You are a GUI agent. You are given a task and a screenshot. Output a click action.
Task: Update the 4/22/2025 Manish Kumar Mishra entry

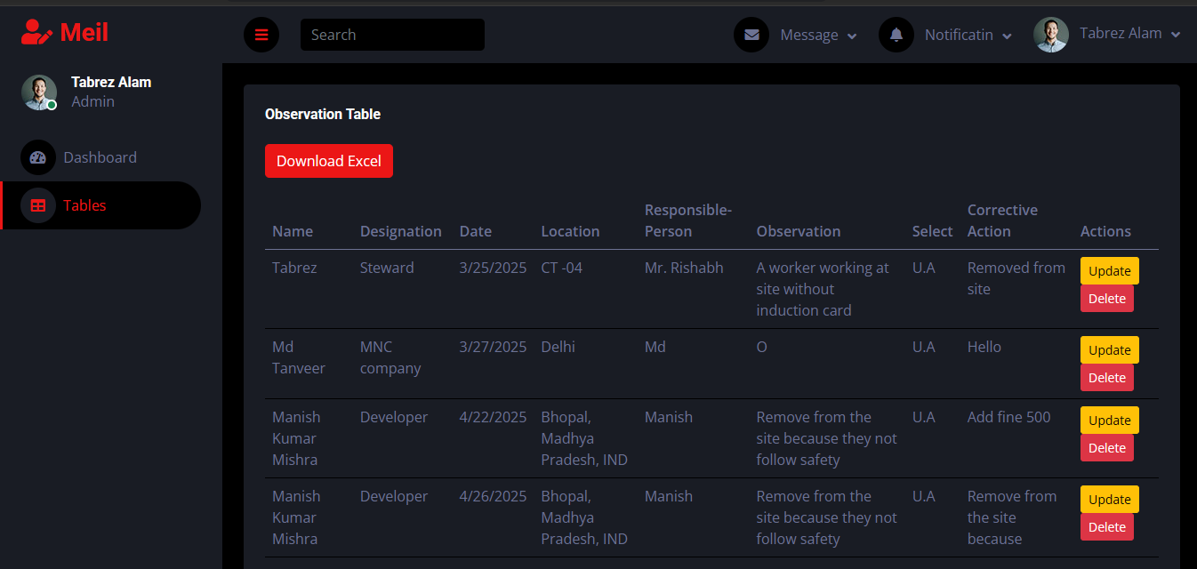coord(1109,420)
